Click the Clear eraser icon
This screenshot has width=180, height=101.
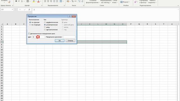[136, 2]
